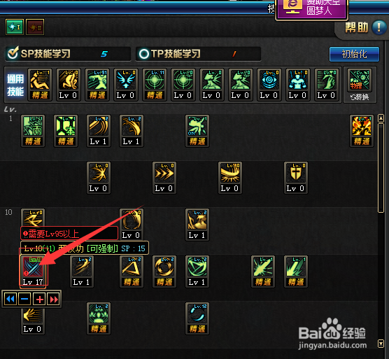Image resolution: width=389 pixels, height=359 pixels.
Task: Select the blue wings general skill icon
Action: (x=126, y=80)
